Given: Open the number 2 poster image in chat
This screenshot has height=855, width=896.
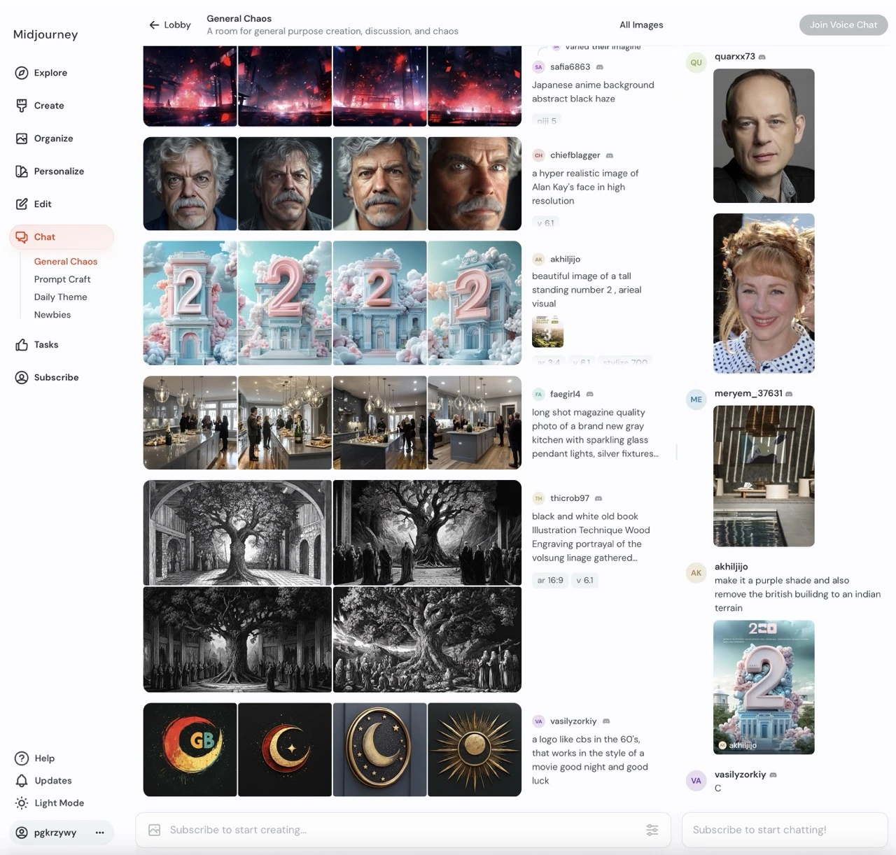Looking at the screenshot, I should tap(764, 687).
